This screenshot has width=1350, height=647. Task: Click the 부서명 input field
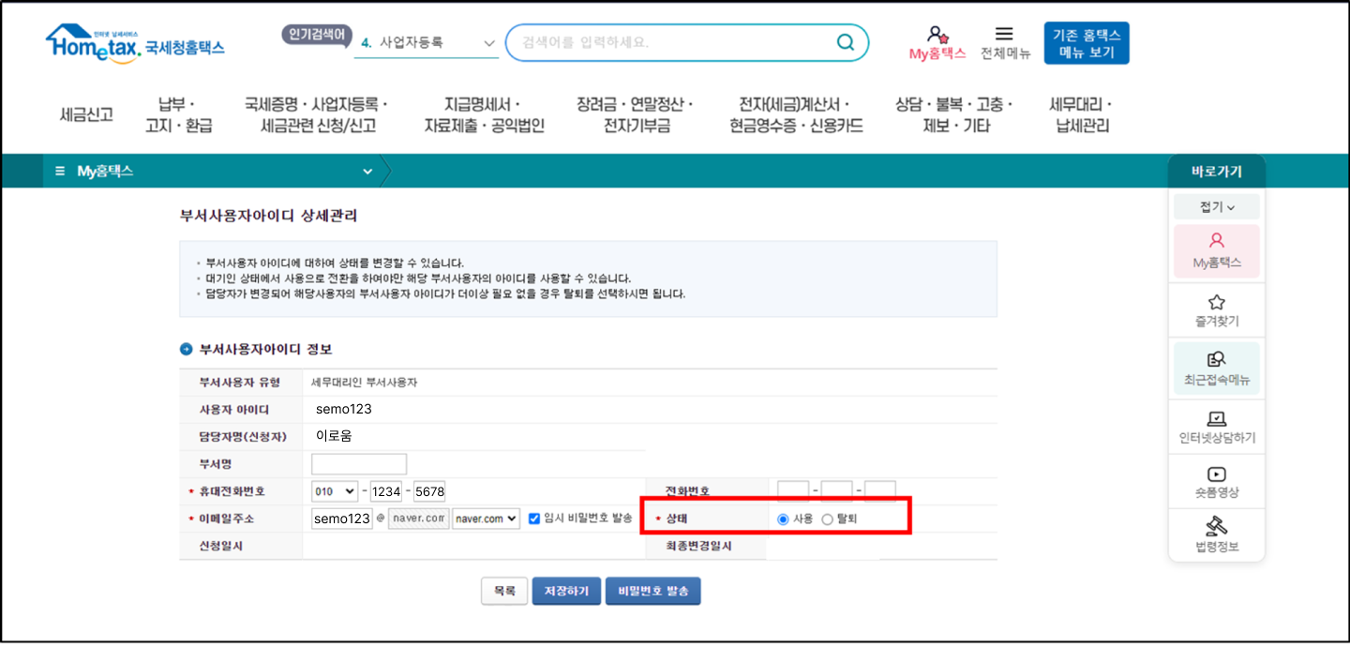359,464
